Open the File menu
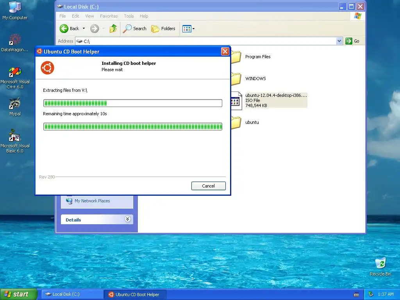 (62, 16)
